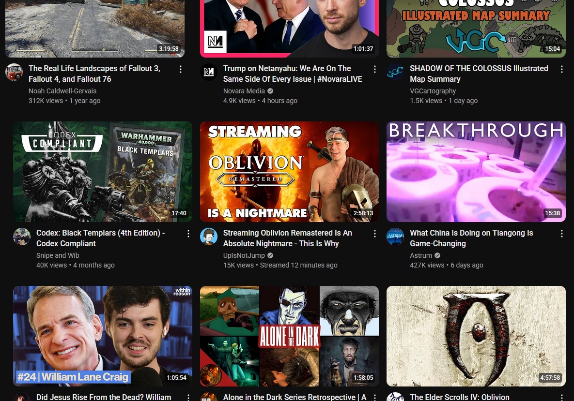This screenshot has height=401, width=574.
Task: Open title 'Alone in the Dark Series Retrospective'
Action: [x=295, y=397]
